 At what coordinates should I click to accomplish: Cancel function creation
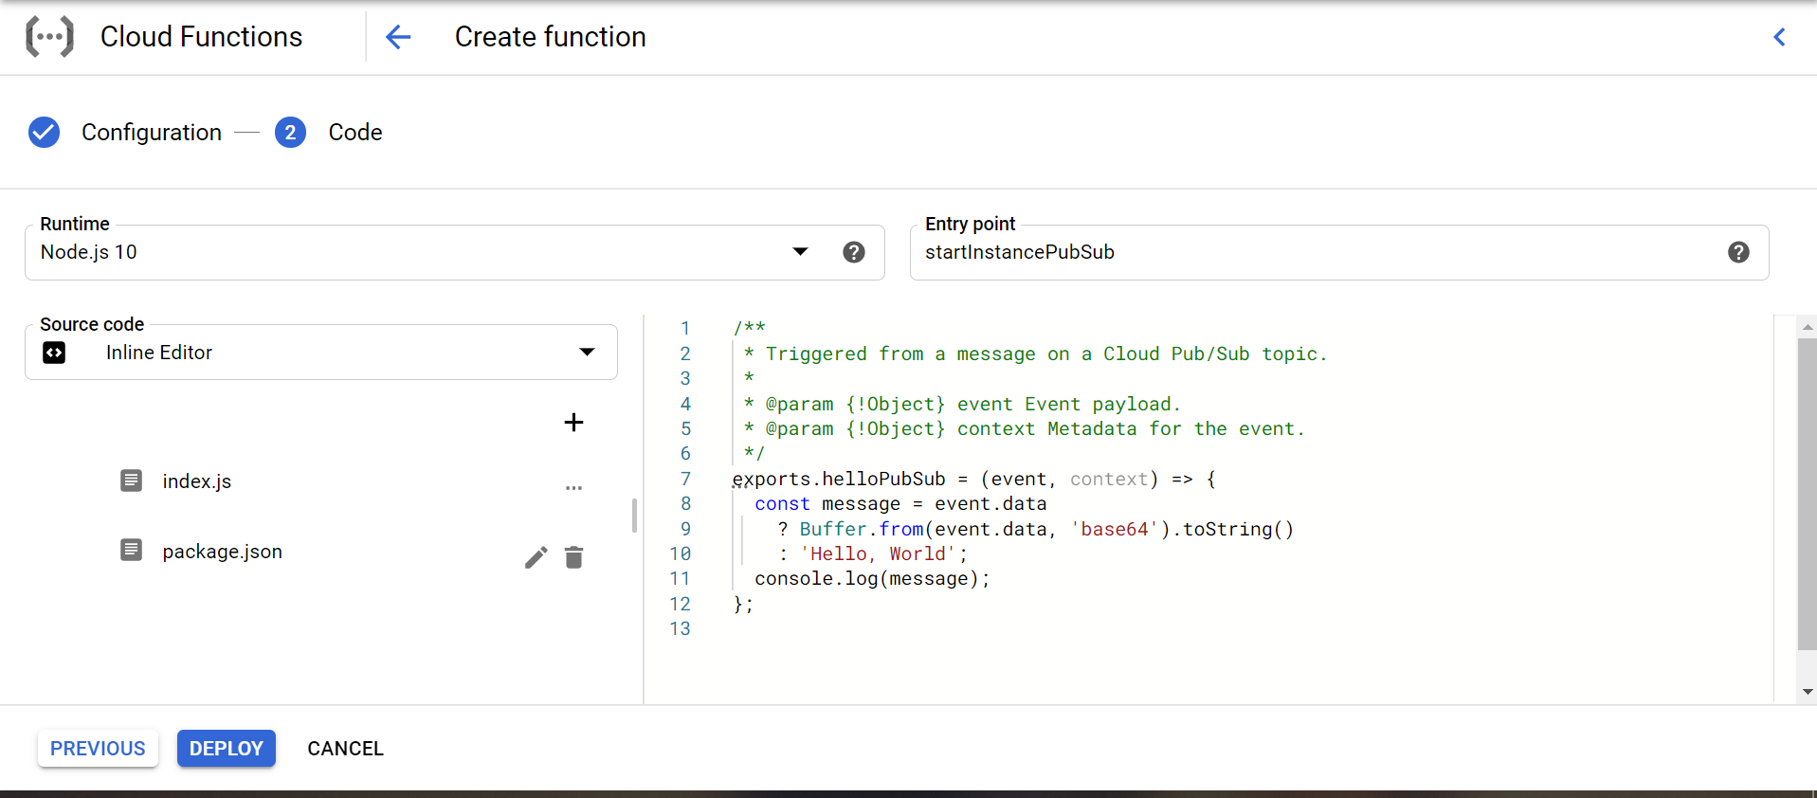tap(345, 749)
